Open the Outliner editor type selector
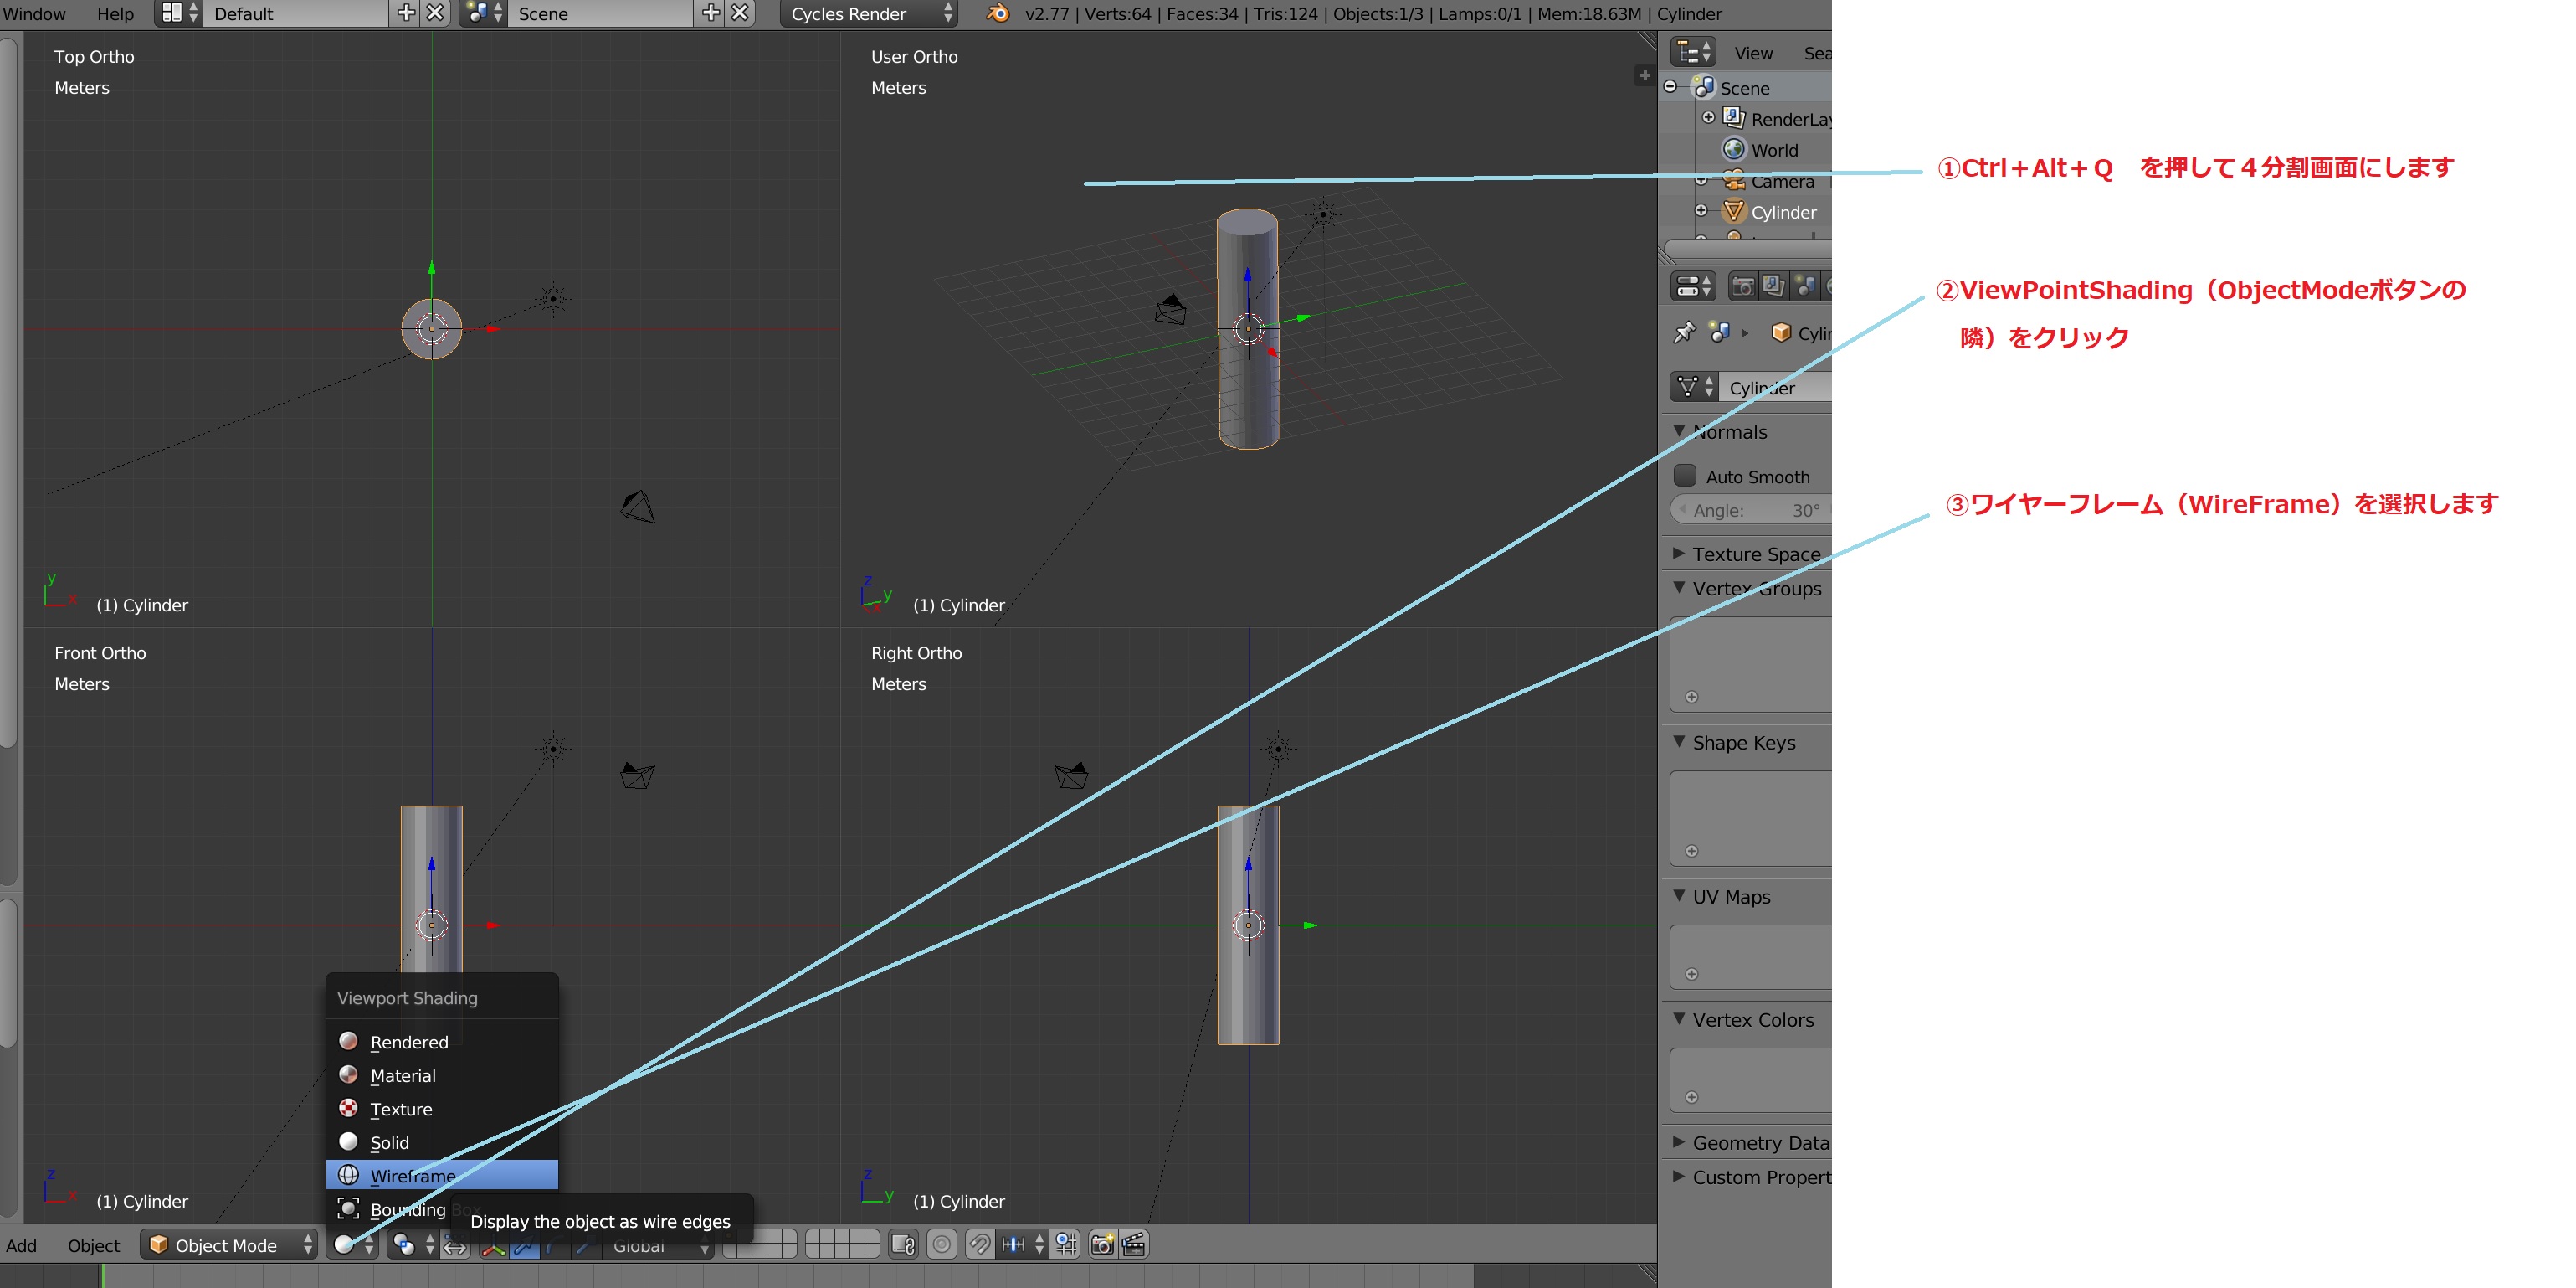 point(1693,52)
